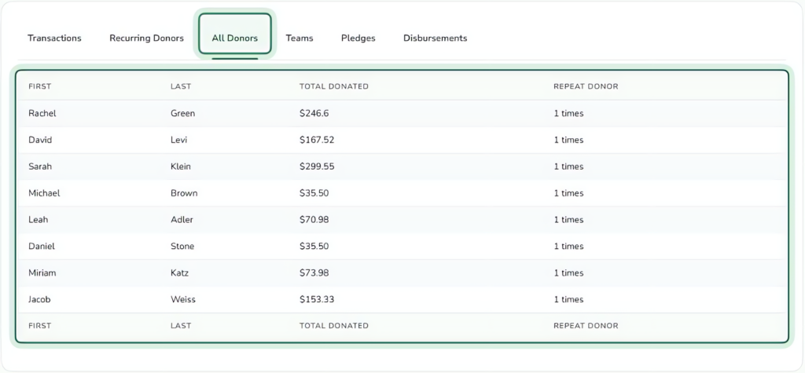Screen dimensions: 805x373
Task: Select the $70.98 donation amount
Action: [314, 220]
